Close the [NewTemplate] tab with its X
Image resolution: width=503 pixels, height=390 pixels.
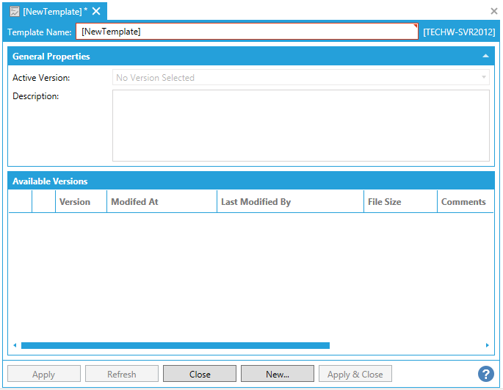pos(96,11)
